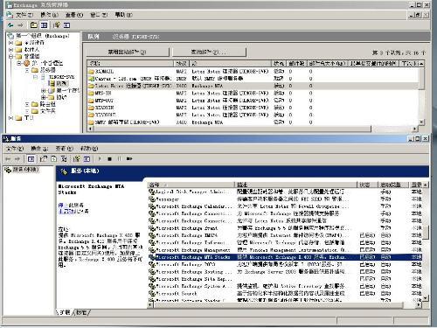Stop the service with the stop icon
The height and width of the screenshot is (328, 437).
pyautogui.click(x=109, y=159)
